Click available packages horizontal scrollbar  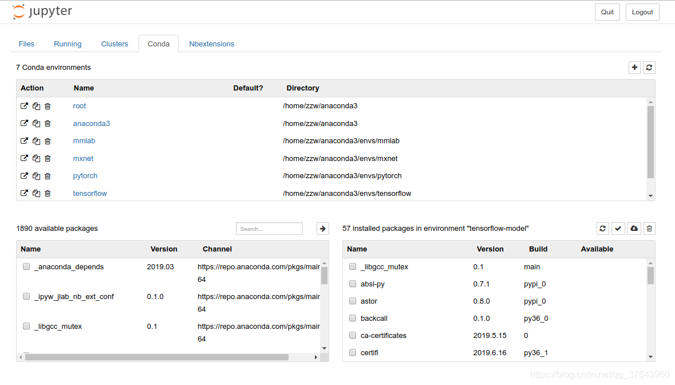pyautogui.click(x=157, y=357)
